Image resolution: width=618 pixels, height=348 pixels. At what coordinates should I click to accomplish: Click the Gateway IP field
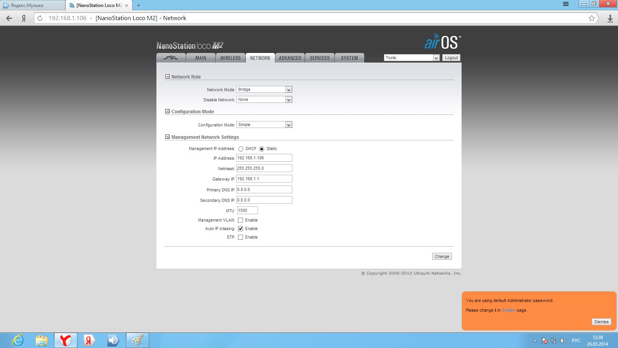(264, 179)
